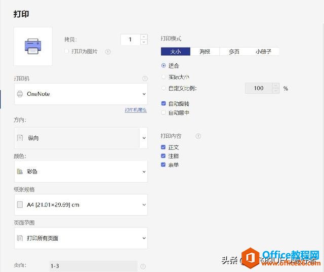Decrease copies with the down arrow
Screen dimensions: 324x272
tap(144, 43)
